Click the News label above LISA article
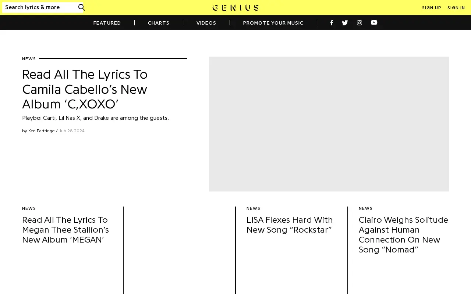The image size is (471, 294). coord(254,208)
